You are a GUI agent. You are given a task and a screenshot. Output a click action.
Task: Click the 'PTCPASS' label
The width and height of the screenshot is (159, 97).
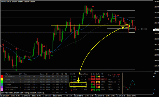click(112, 82)
